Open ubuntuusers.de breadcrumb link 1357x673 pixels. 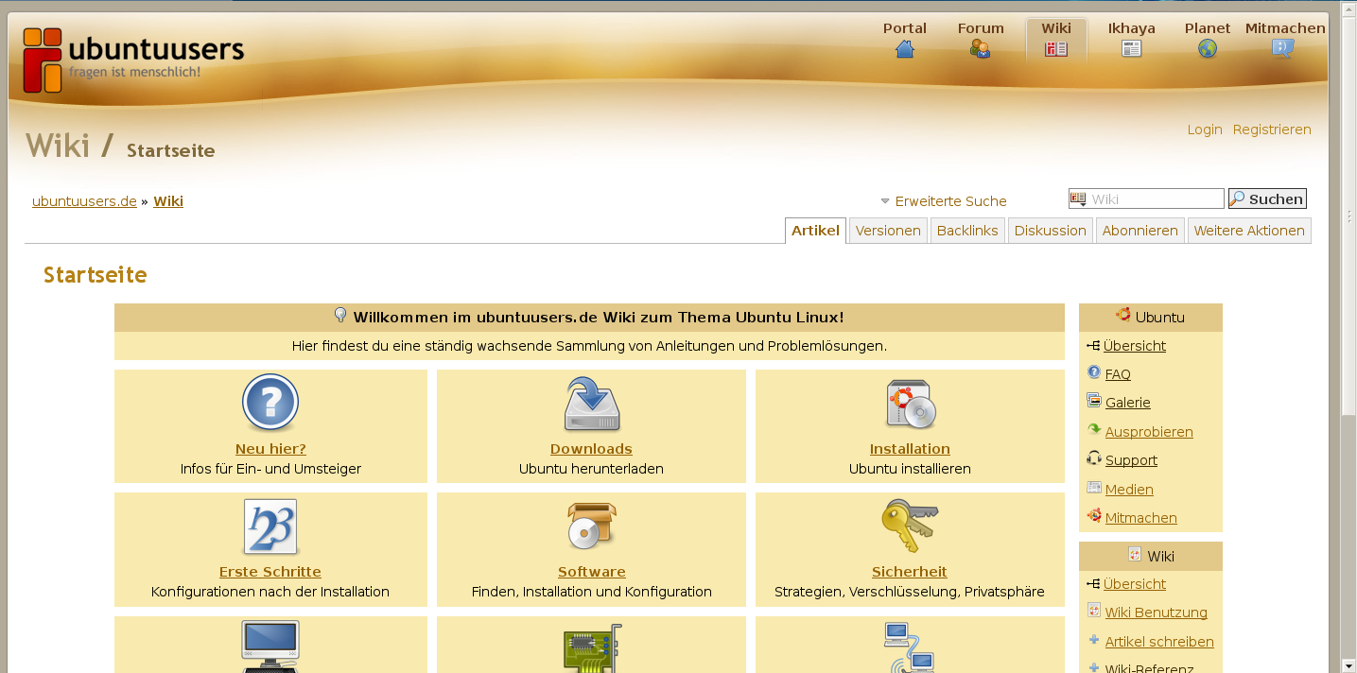[x=84, y=201]
